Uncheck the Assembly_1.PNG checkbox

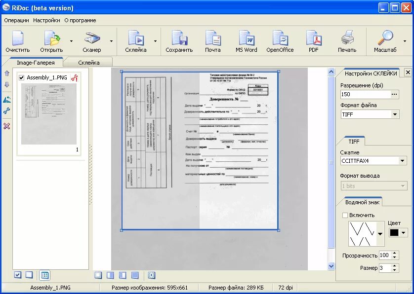tap(22, 77)
